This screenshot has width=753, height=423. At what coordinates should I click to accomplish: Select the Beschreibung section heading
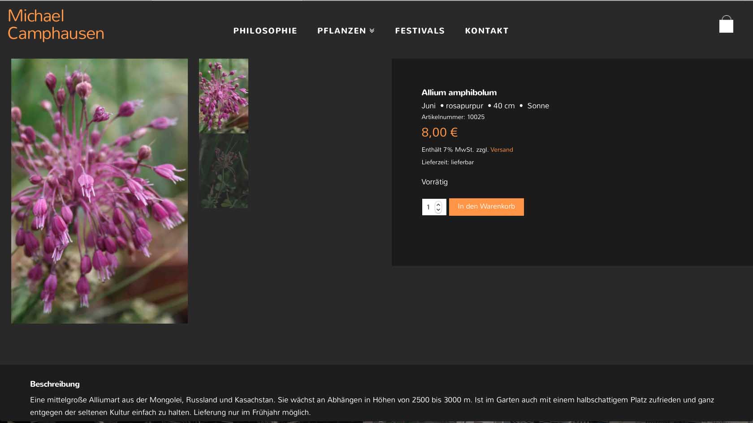[x=55, y=384]
